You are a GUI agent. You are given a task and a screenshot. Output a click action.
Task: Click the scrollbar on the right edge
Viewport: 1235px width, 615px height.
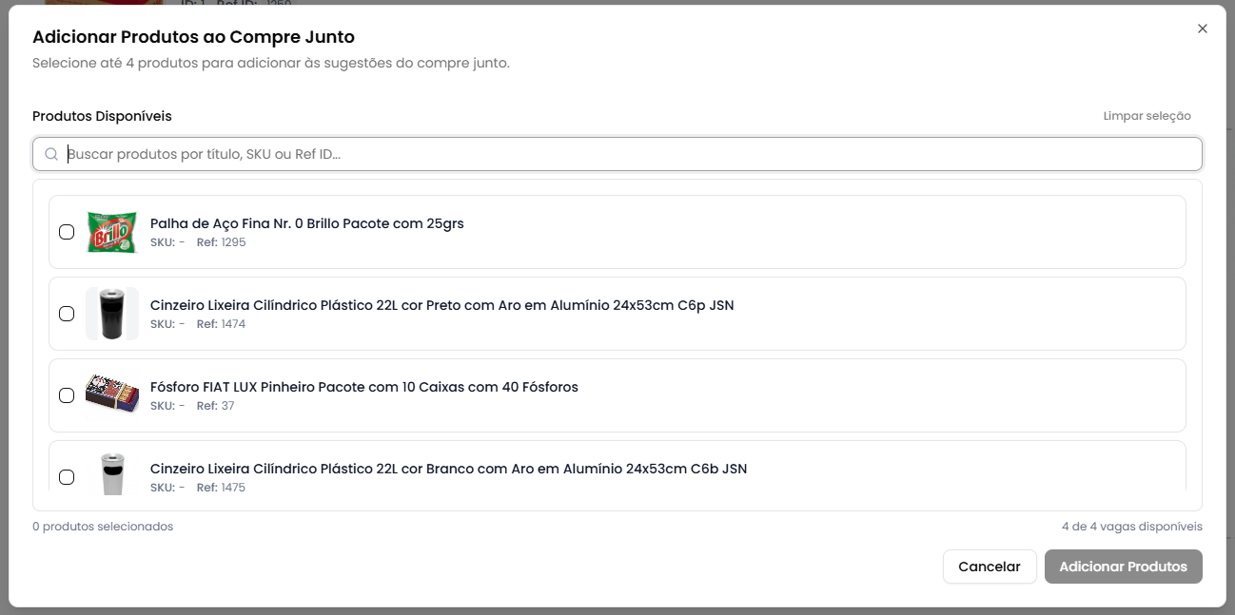click(x=1228, y=285)
